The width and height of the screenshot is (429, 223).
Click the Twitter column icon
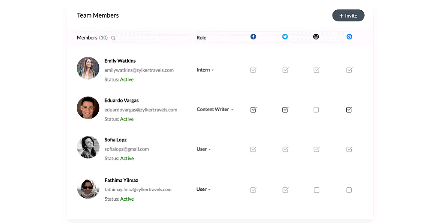[285, 36]
